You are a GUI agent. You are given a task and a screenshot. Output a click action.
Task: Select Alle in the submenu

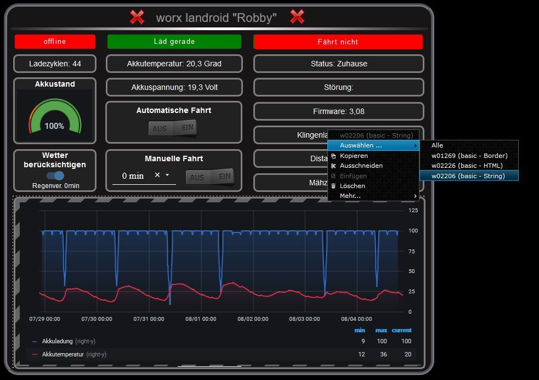click(469, 145)
